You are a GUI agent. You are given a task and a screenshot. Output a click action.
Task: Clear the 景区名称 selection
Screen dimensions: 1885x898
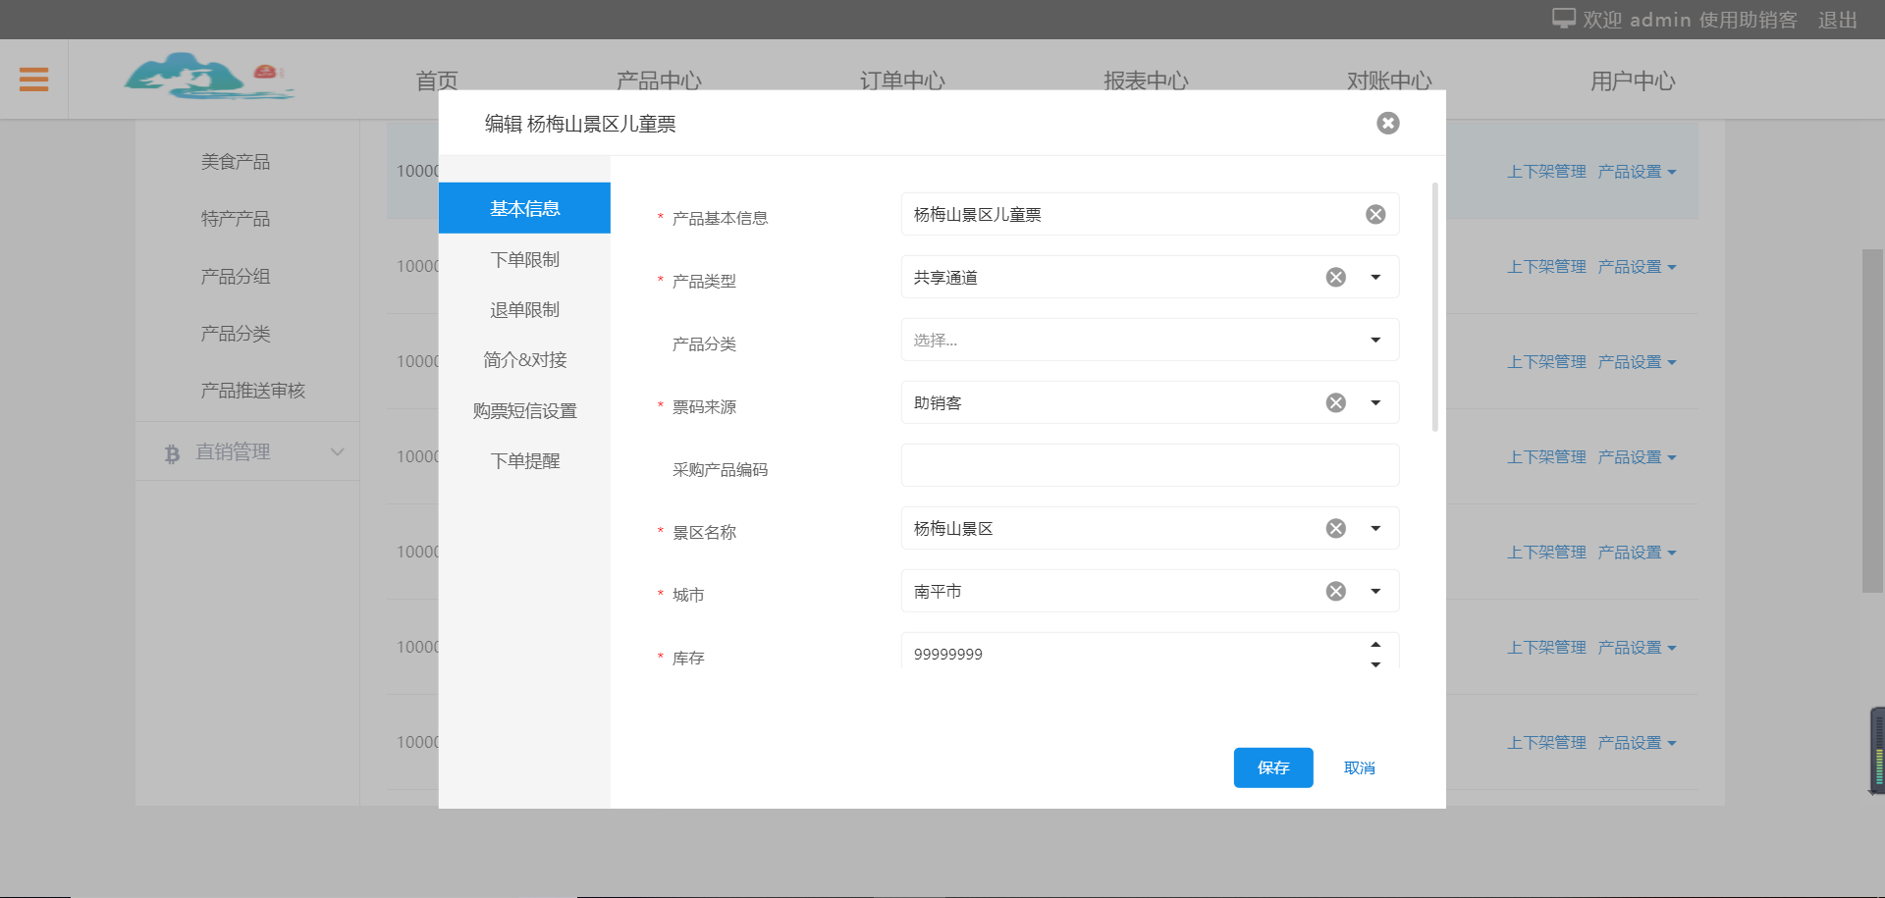[x=1335, y=529]
